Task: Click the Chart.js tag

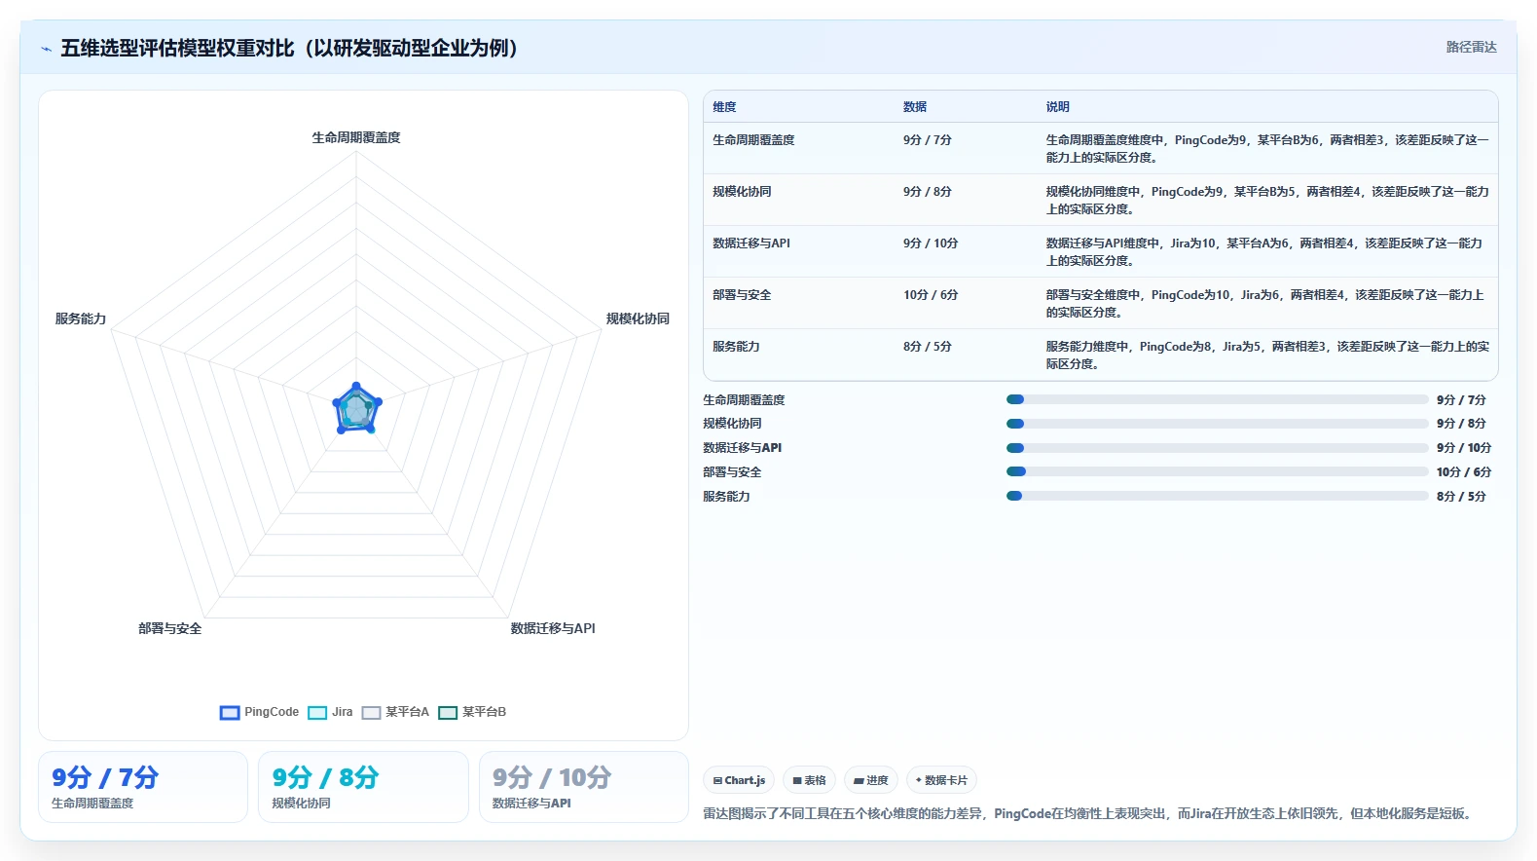Action: (x=739, y=780)
